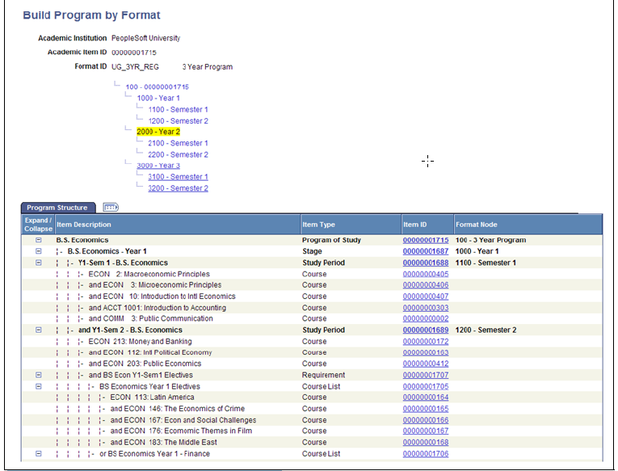Open Item ID link 00000000167
The width and height of the screenshot is (618, 471).
(426, 431)
